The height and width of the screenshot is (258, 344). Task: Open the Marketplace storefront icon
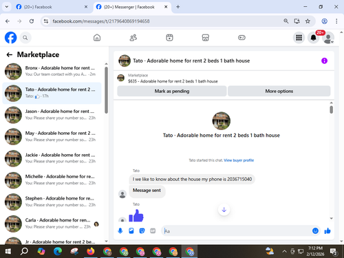pyautogui.click(x=206, y=38)
